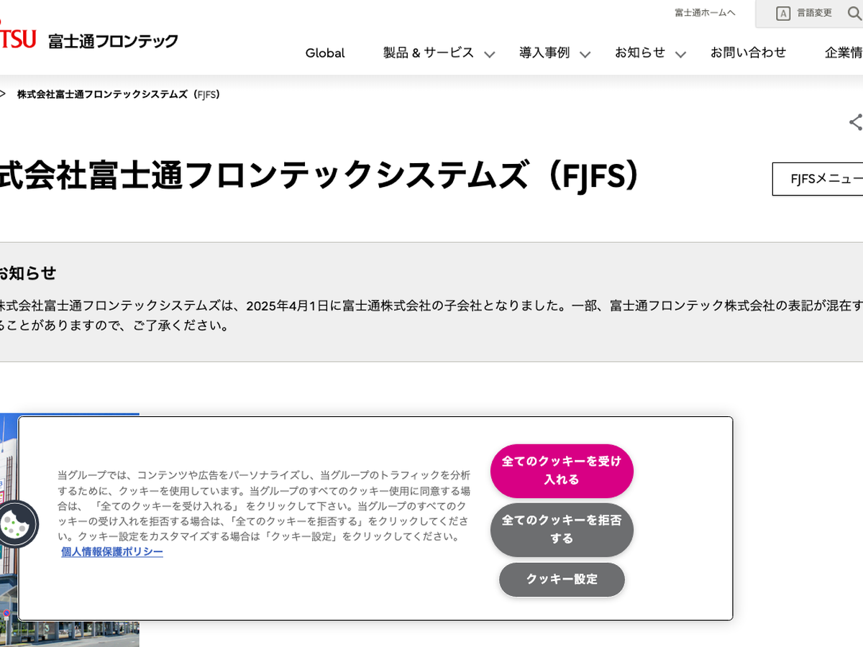Click the breadcrumb 株式会社富士通フロンテックシステムズ（FJFS）
863x647 pixels.
[119, 94]
